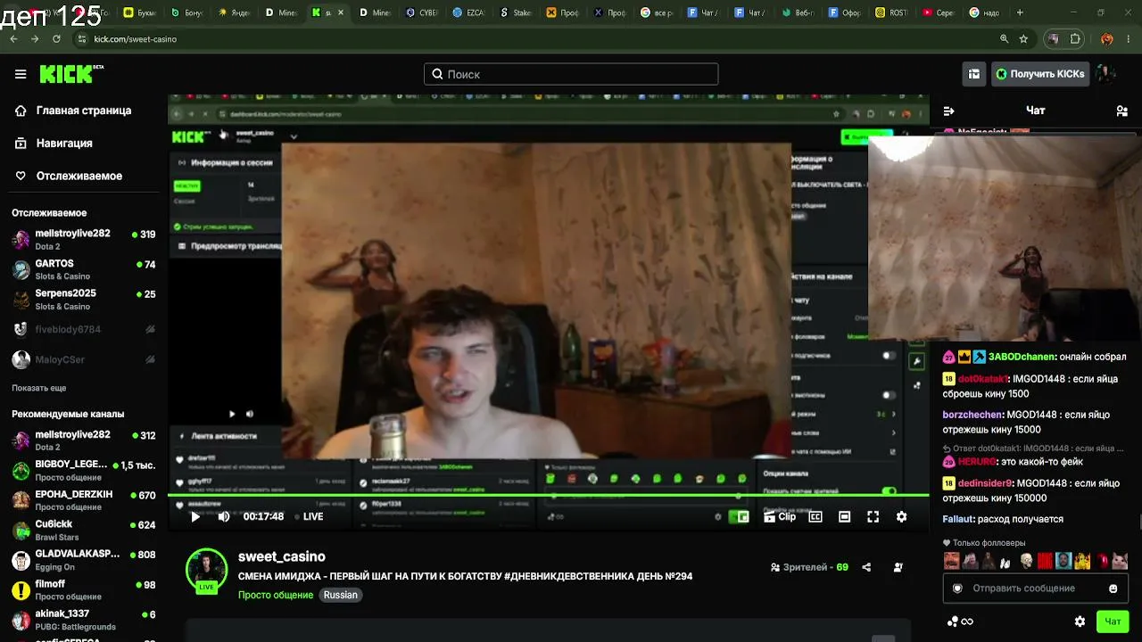Screen dimensions: 1142x642
Task: Click the search field Поиск
Action: pos(571,74)
